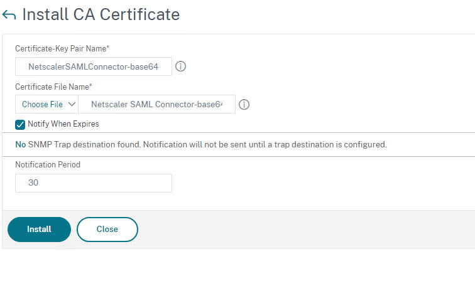Dismiss the form with the Close button
The image size is (475, 301).
tap(107, 230)
